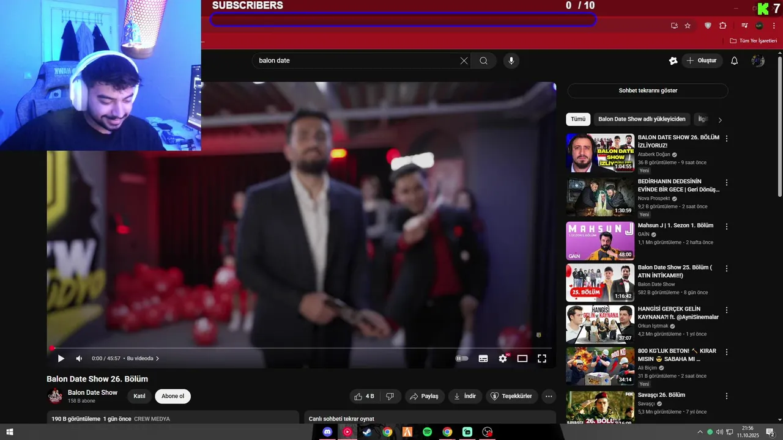
Task: Open 'Bu videoda' chapters expander
Action: [x=143, y=359]
